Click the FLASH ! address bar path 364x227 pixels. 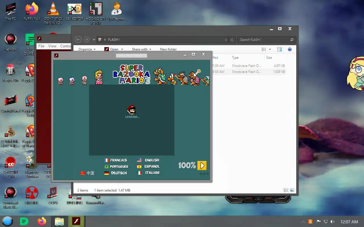[113, 40]
